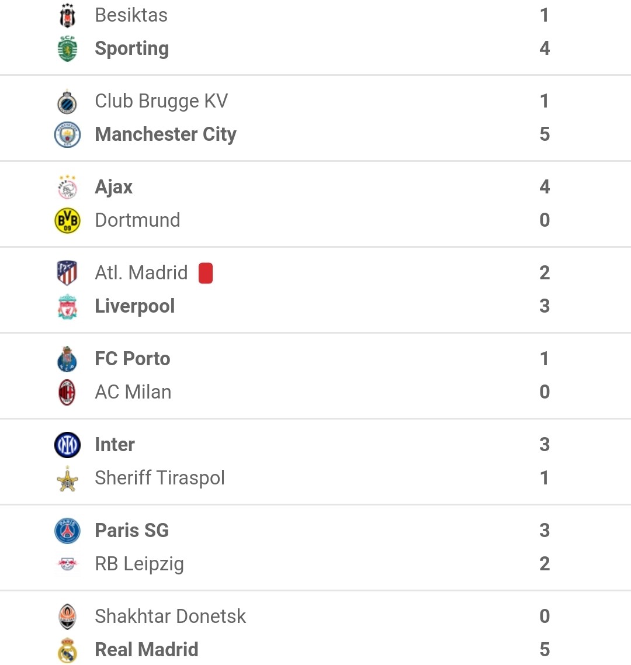Click the Ajax club logo
Image resolution: width=631 pixels, height=665 pixels.
(x=67, y=187)
